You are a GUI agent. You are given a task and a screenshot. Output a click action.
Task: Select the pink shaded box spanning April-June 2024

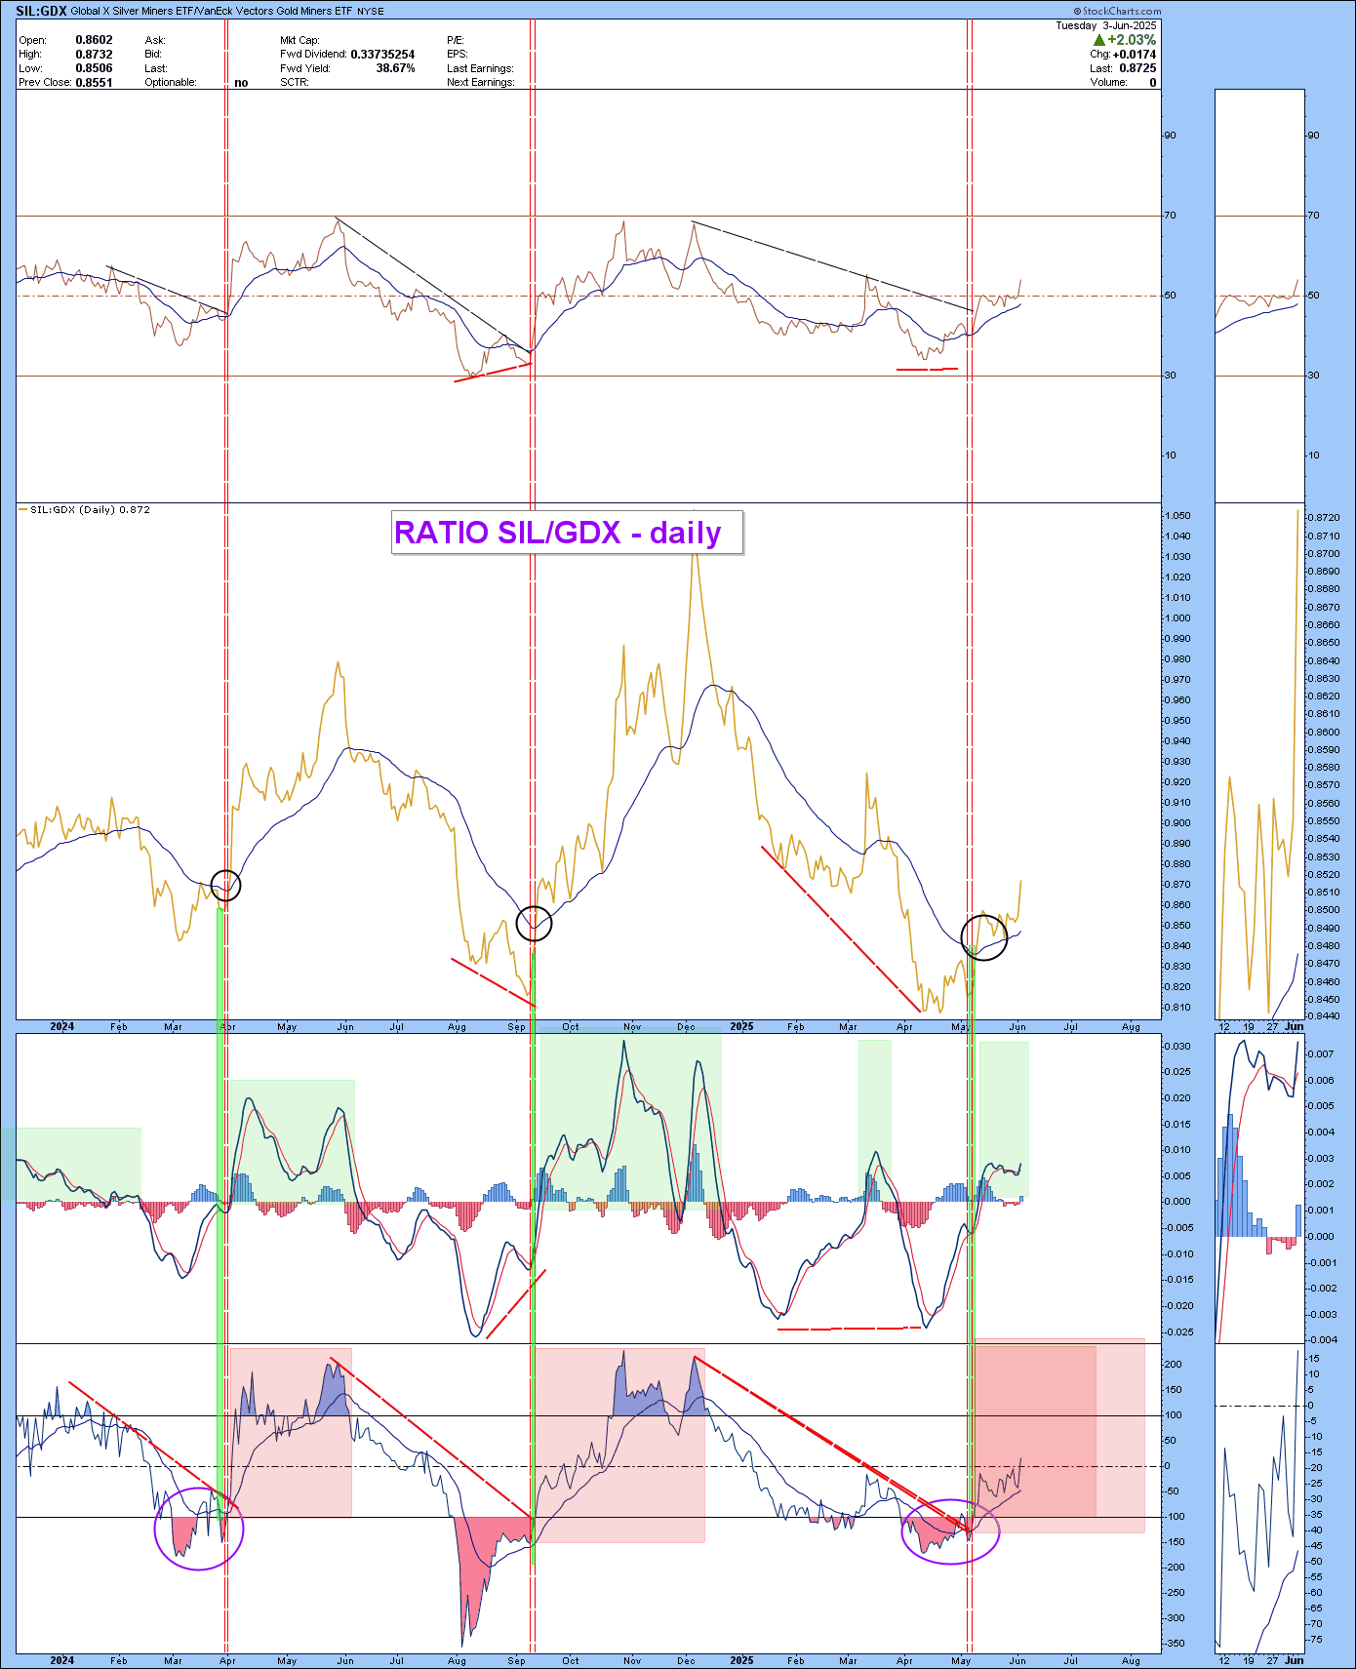pos(291,1432)
